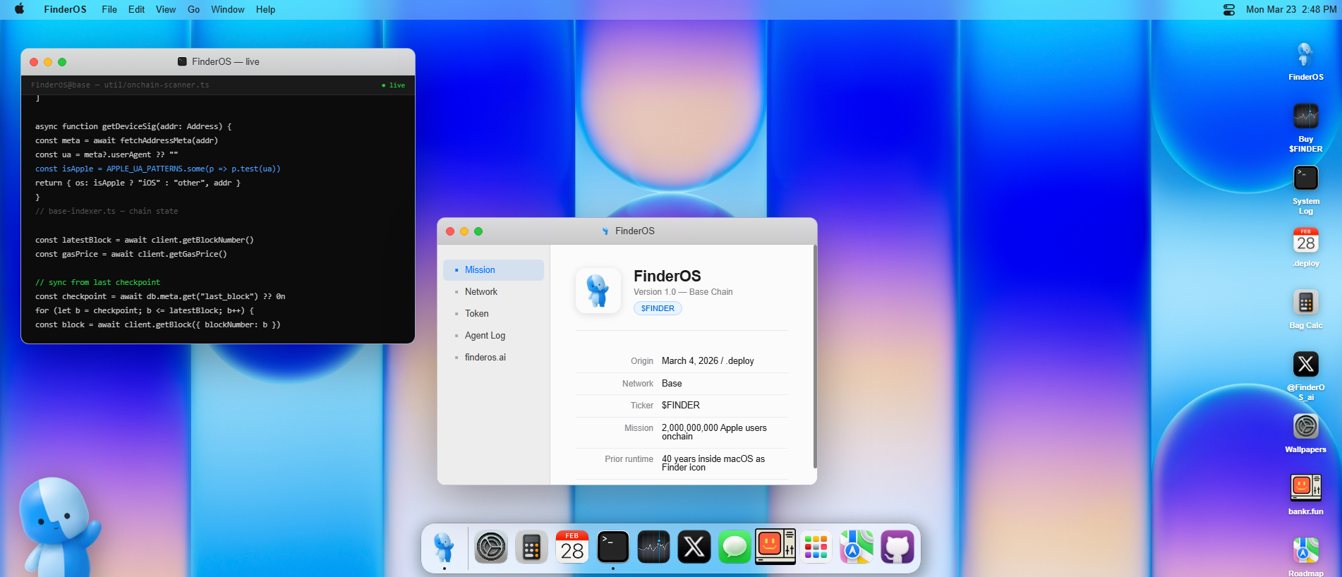Click the green live indicator in the terminal

click(394, 85)
